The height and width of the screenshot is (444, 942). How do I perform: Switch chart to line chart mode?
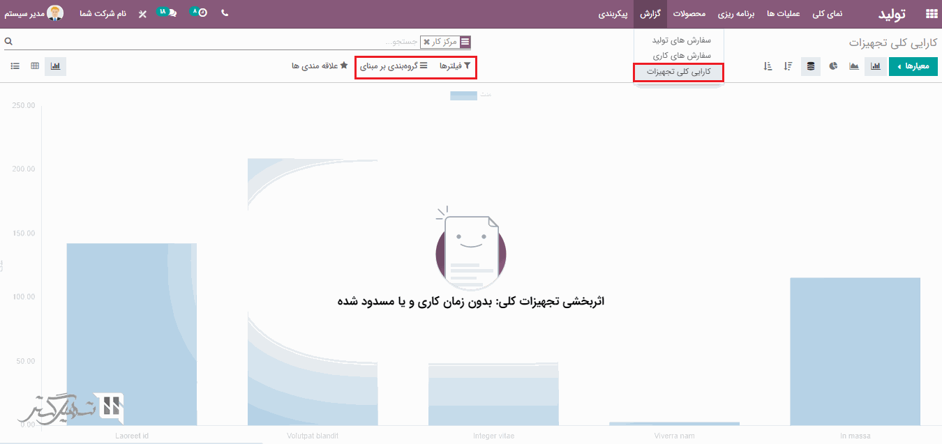coord(854,66)
